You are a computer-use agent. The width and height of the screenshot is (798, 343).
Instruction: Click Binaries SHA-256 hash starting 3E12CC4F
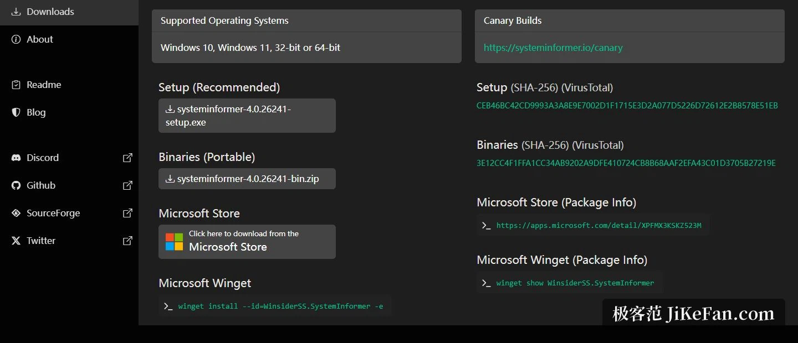626,163
